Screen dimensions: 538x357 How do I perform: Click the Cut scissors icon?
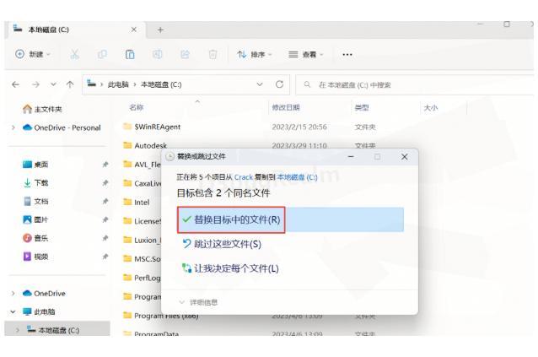(74, 54)
